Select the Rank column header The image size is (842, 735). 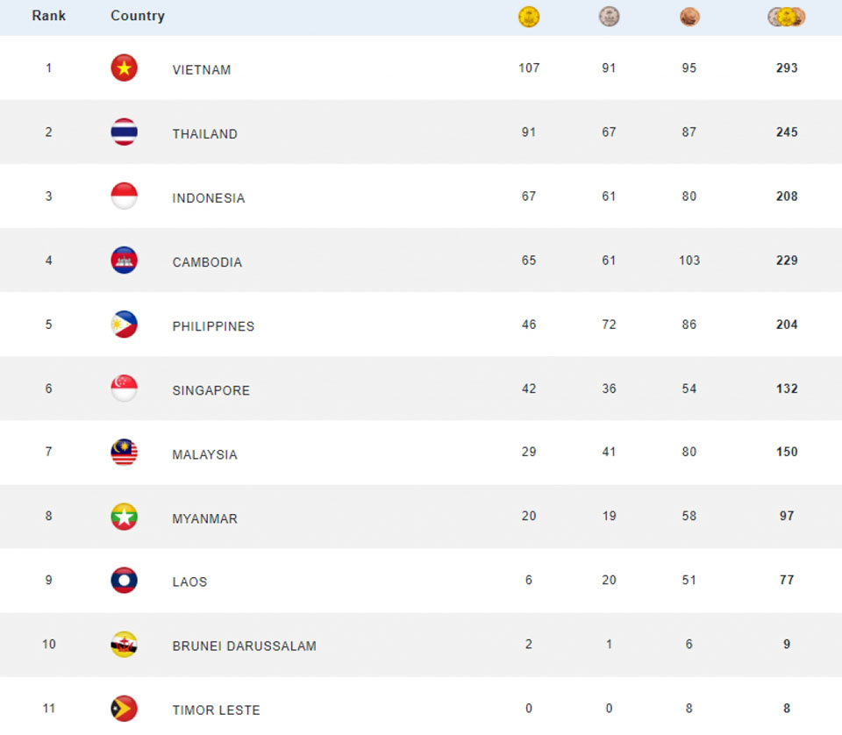point(49,16)
